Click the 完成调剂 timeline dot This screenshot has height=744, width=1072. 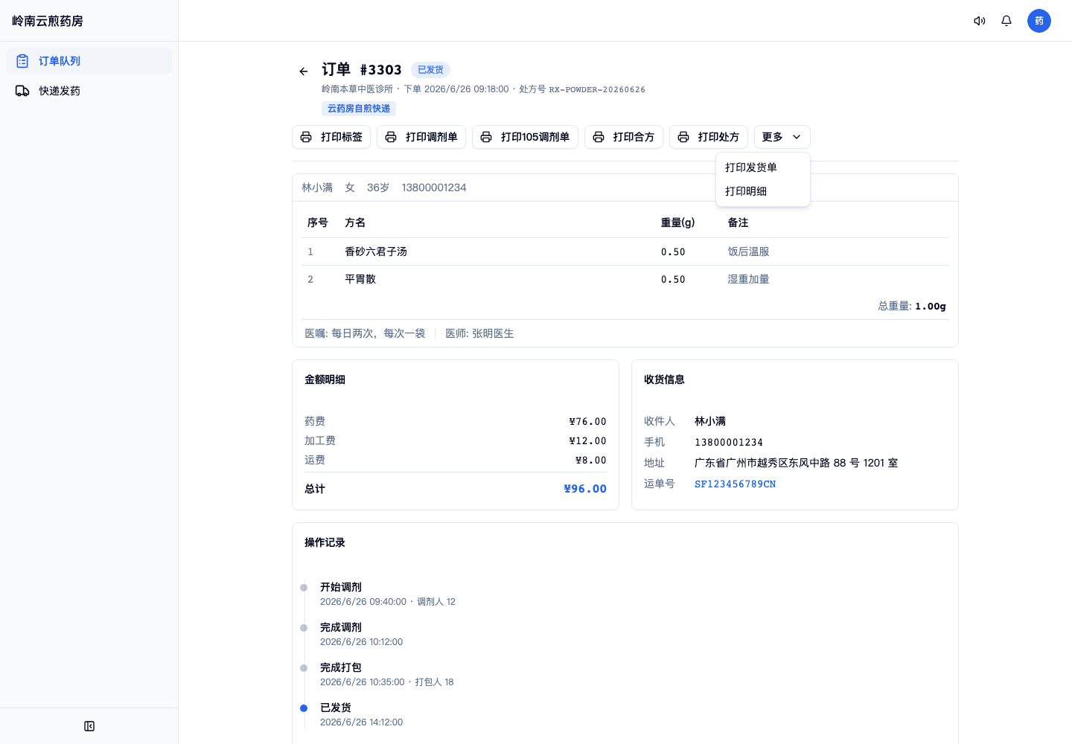tap(304, 628)
